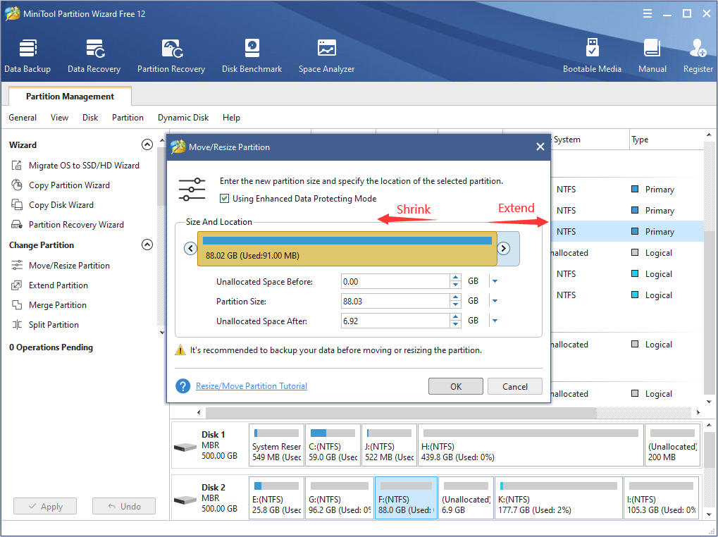Image resolution: width=718 pixels, height=537 pixels.
Task: Click the Unallocated Space Before input field
Action: point(395,282)
